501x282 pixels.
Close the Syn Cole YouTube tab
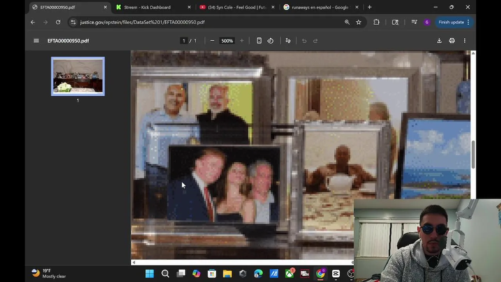pyautogui.click(x=273, y=7)
